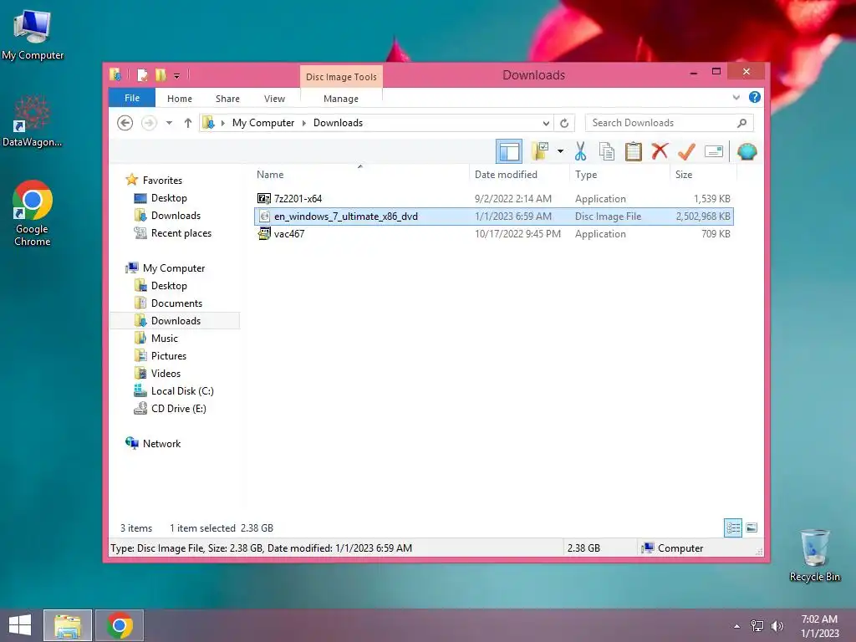Click the red X Delete icon
This screenshot has height=642, width=856.
pos(660,151)
